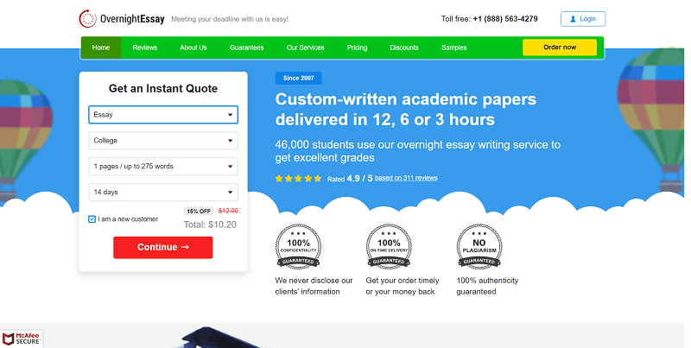Viewport: 691px width, 348px height.
Task: Click the yellow star rating icons
Action: point(298,179)
